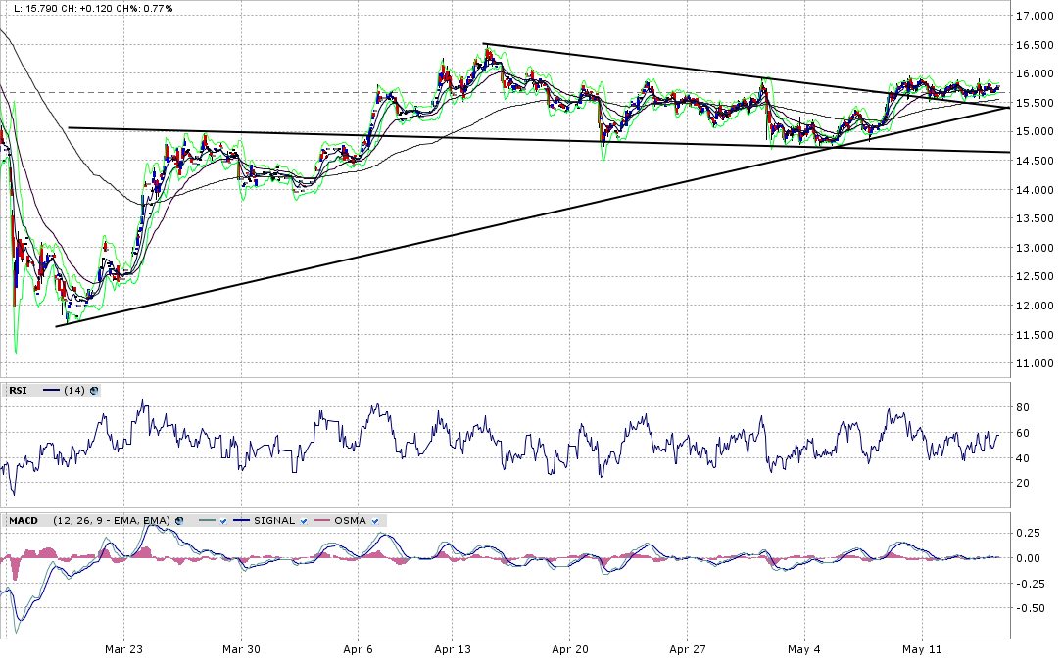Open the RSI indicator settings globe icon
Image resolution: width=1062 pixels, height=663 pixels.
coord(94,391)
